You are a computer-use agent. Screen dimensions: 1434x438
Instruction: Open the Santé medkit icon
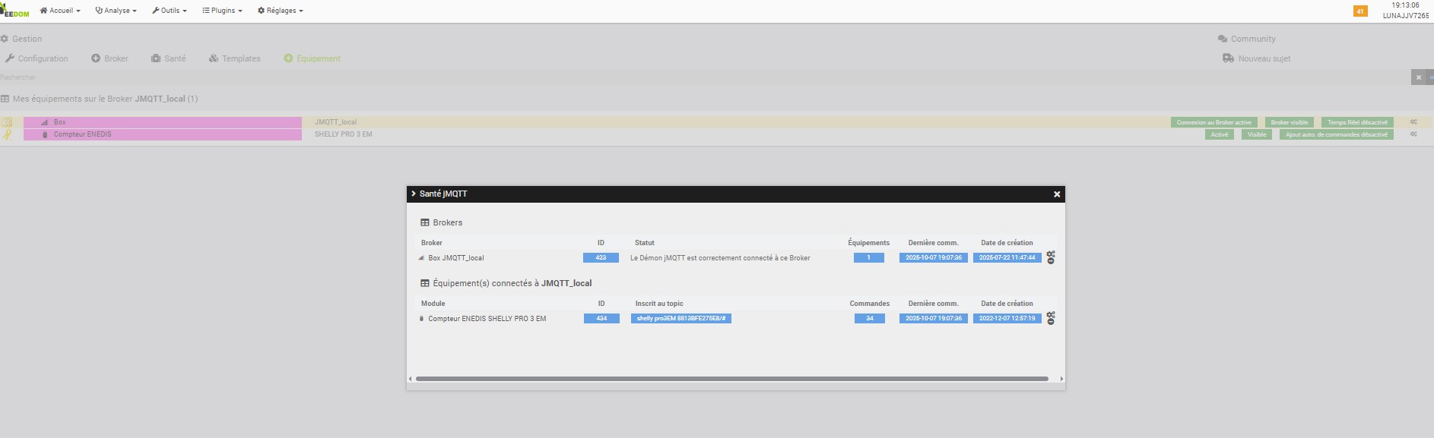156,58
